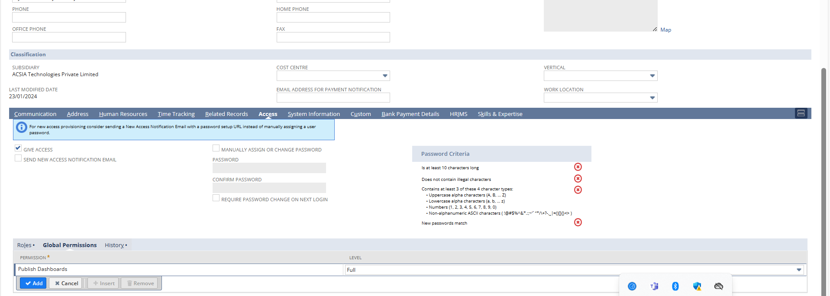Enable Send New Access Notification Email
This screenshot has height=296, width=830.
18,158
